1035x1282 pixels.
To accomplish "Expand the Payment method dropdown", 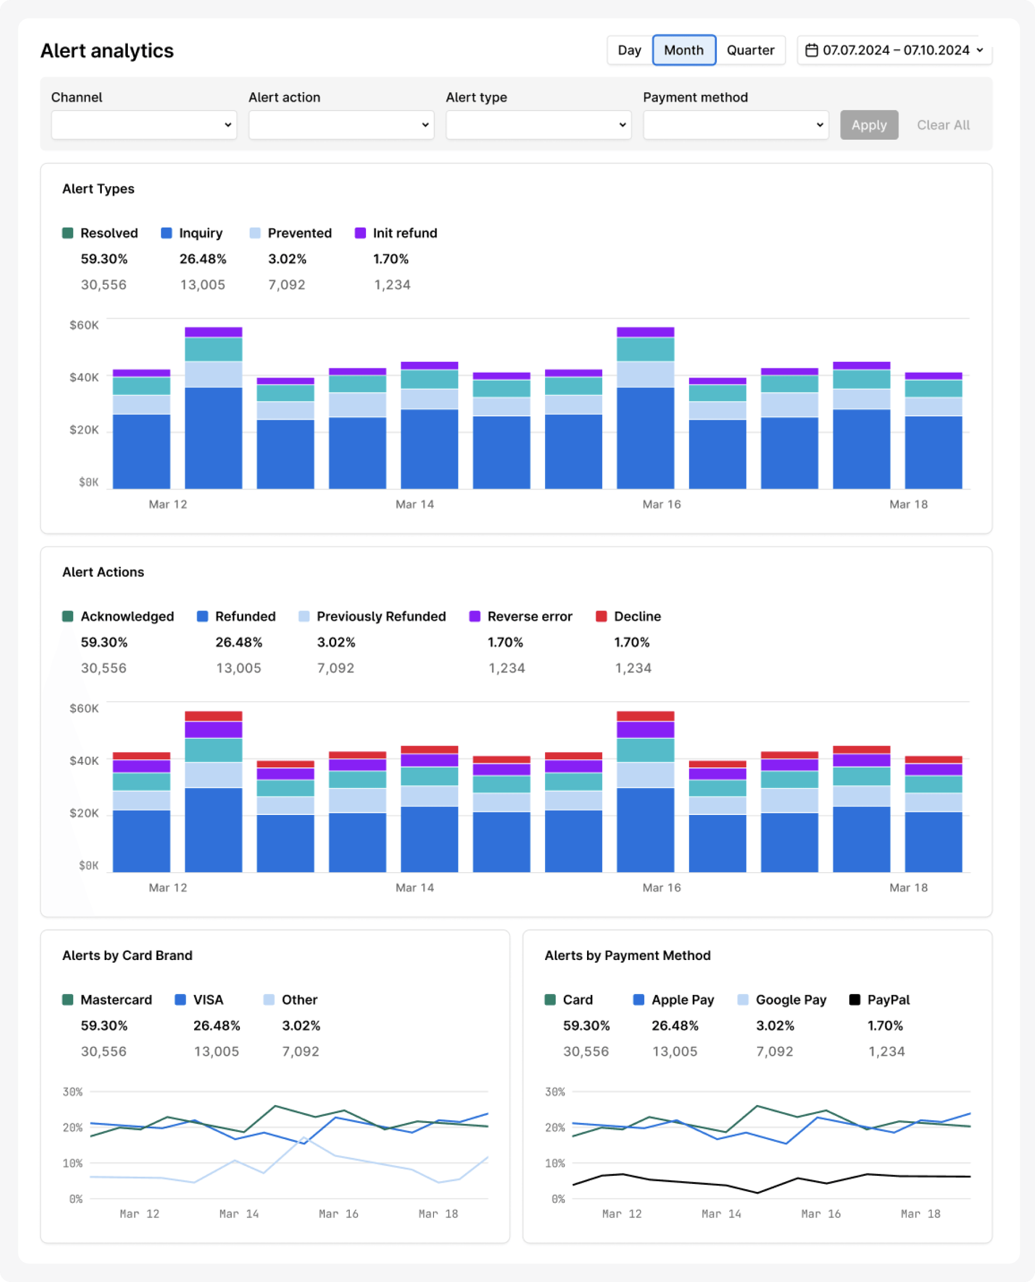I will [735, 125].
